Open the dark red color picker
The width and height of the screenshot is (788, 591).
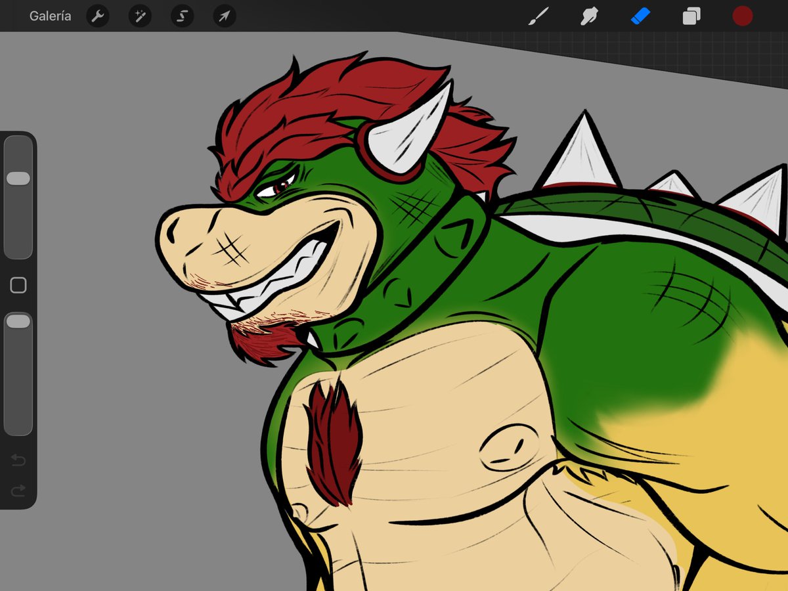tap(743, 16)
